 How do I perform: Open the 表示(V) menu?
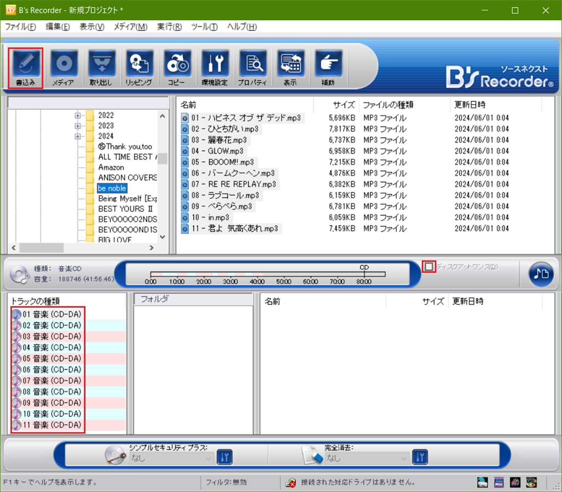pos(92,27)
